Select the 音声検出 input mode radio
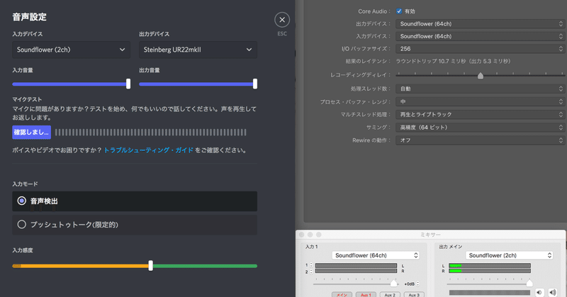 tap(22, 201)
